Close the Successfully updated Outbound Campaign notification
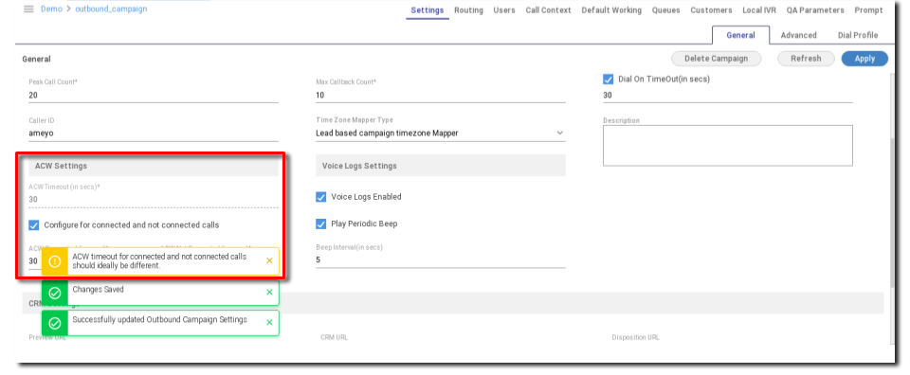The image size is (910, 375). tap(269, 322)
